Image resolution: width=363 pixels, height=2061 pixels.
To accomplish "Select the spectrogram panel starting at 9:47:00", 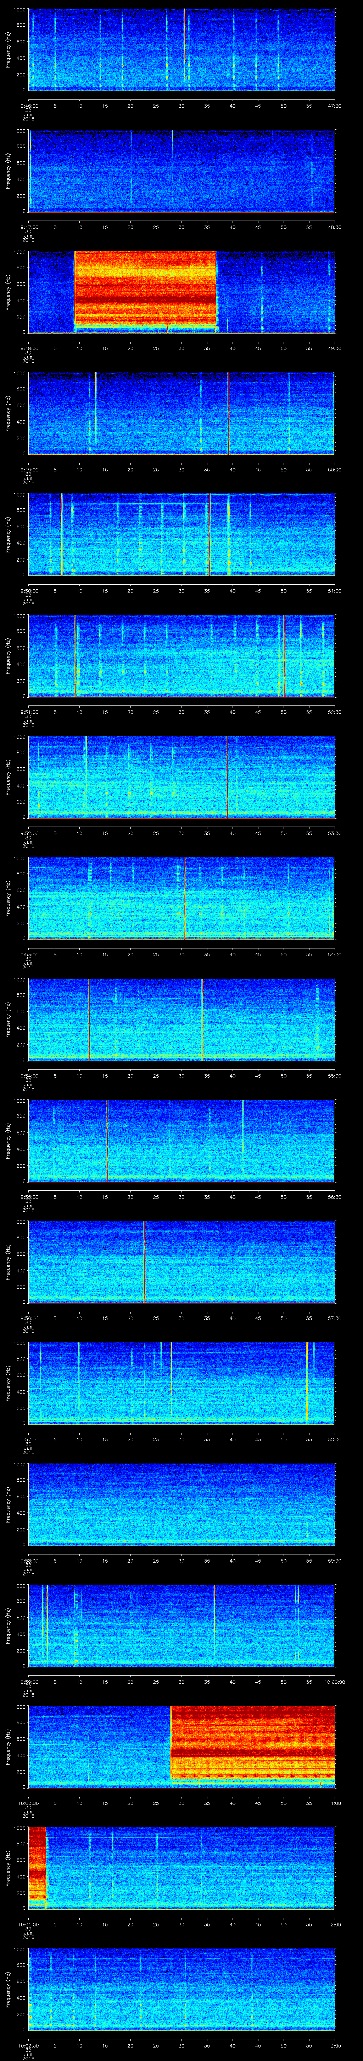I will pos(182,171).
